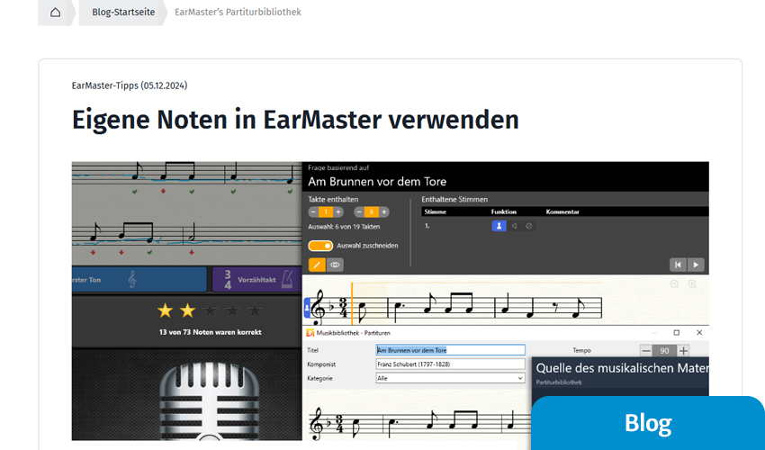Screen dimensions: 765x450
Task: Select the pencil edit mode icon
Action: pyautogui.click(x=317, y=265)
